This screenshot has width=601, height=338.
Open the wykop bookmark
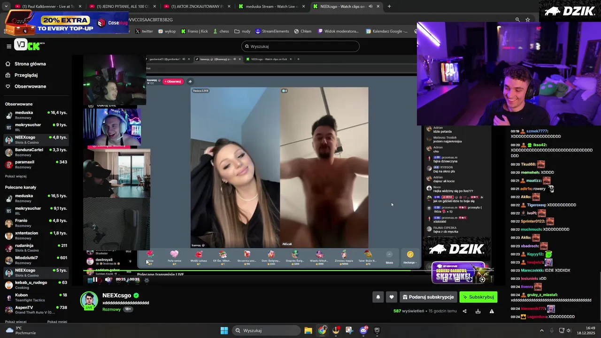pos(167,31)
